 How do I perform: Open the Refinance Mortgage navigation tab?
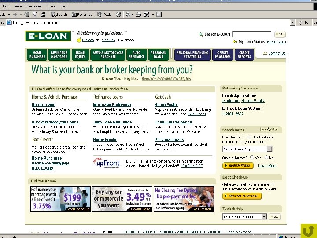[59, 55]
